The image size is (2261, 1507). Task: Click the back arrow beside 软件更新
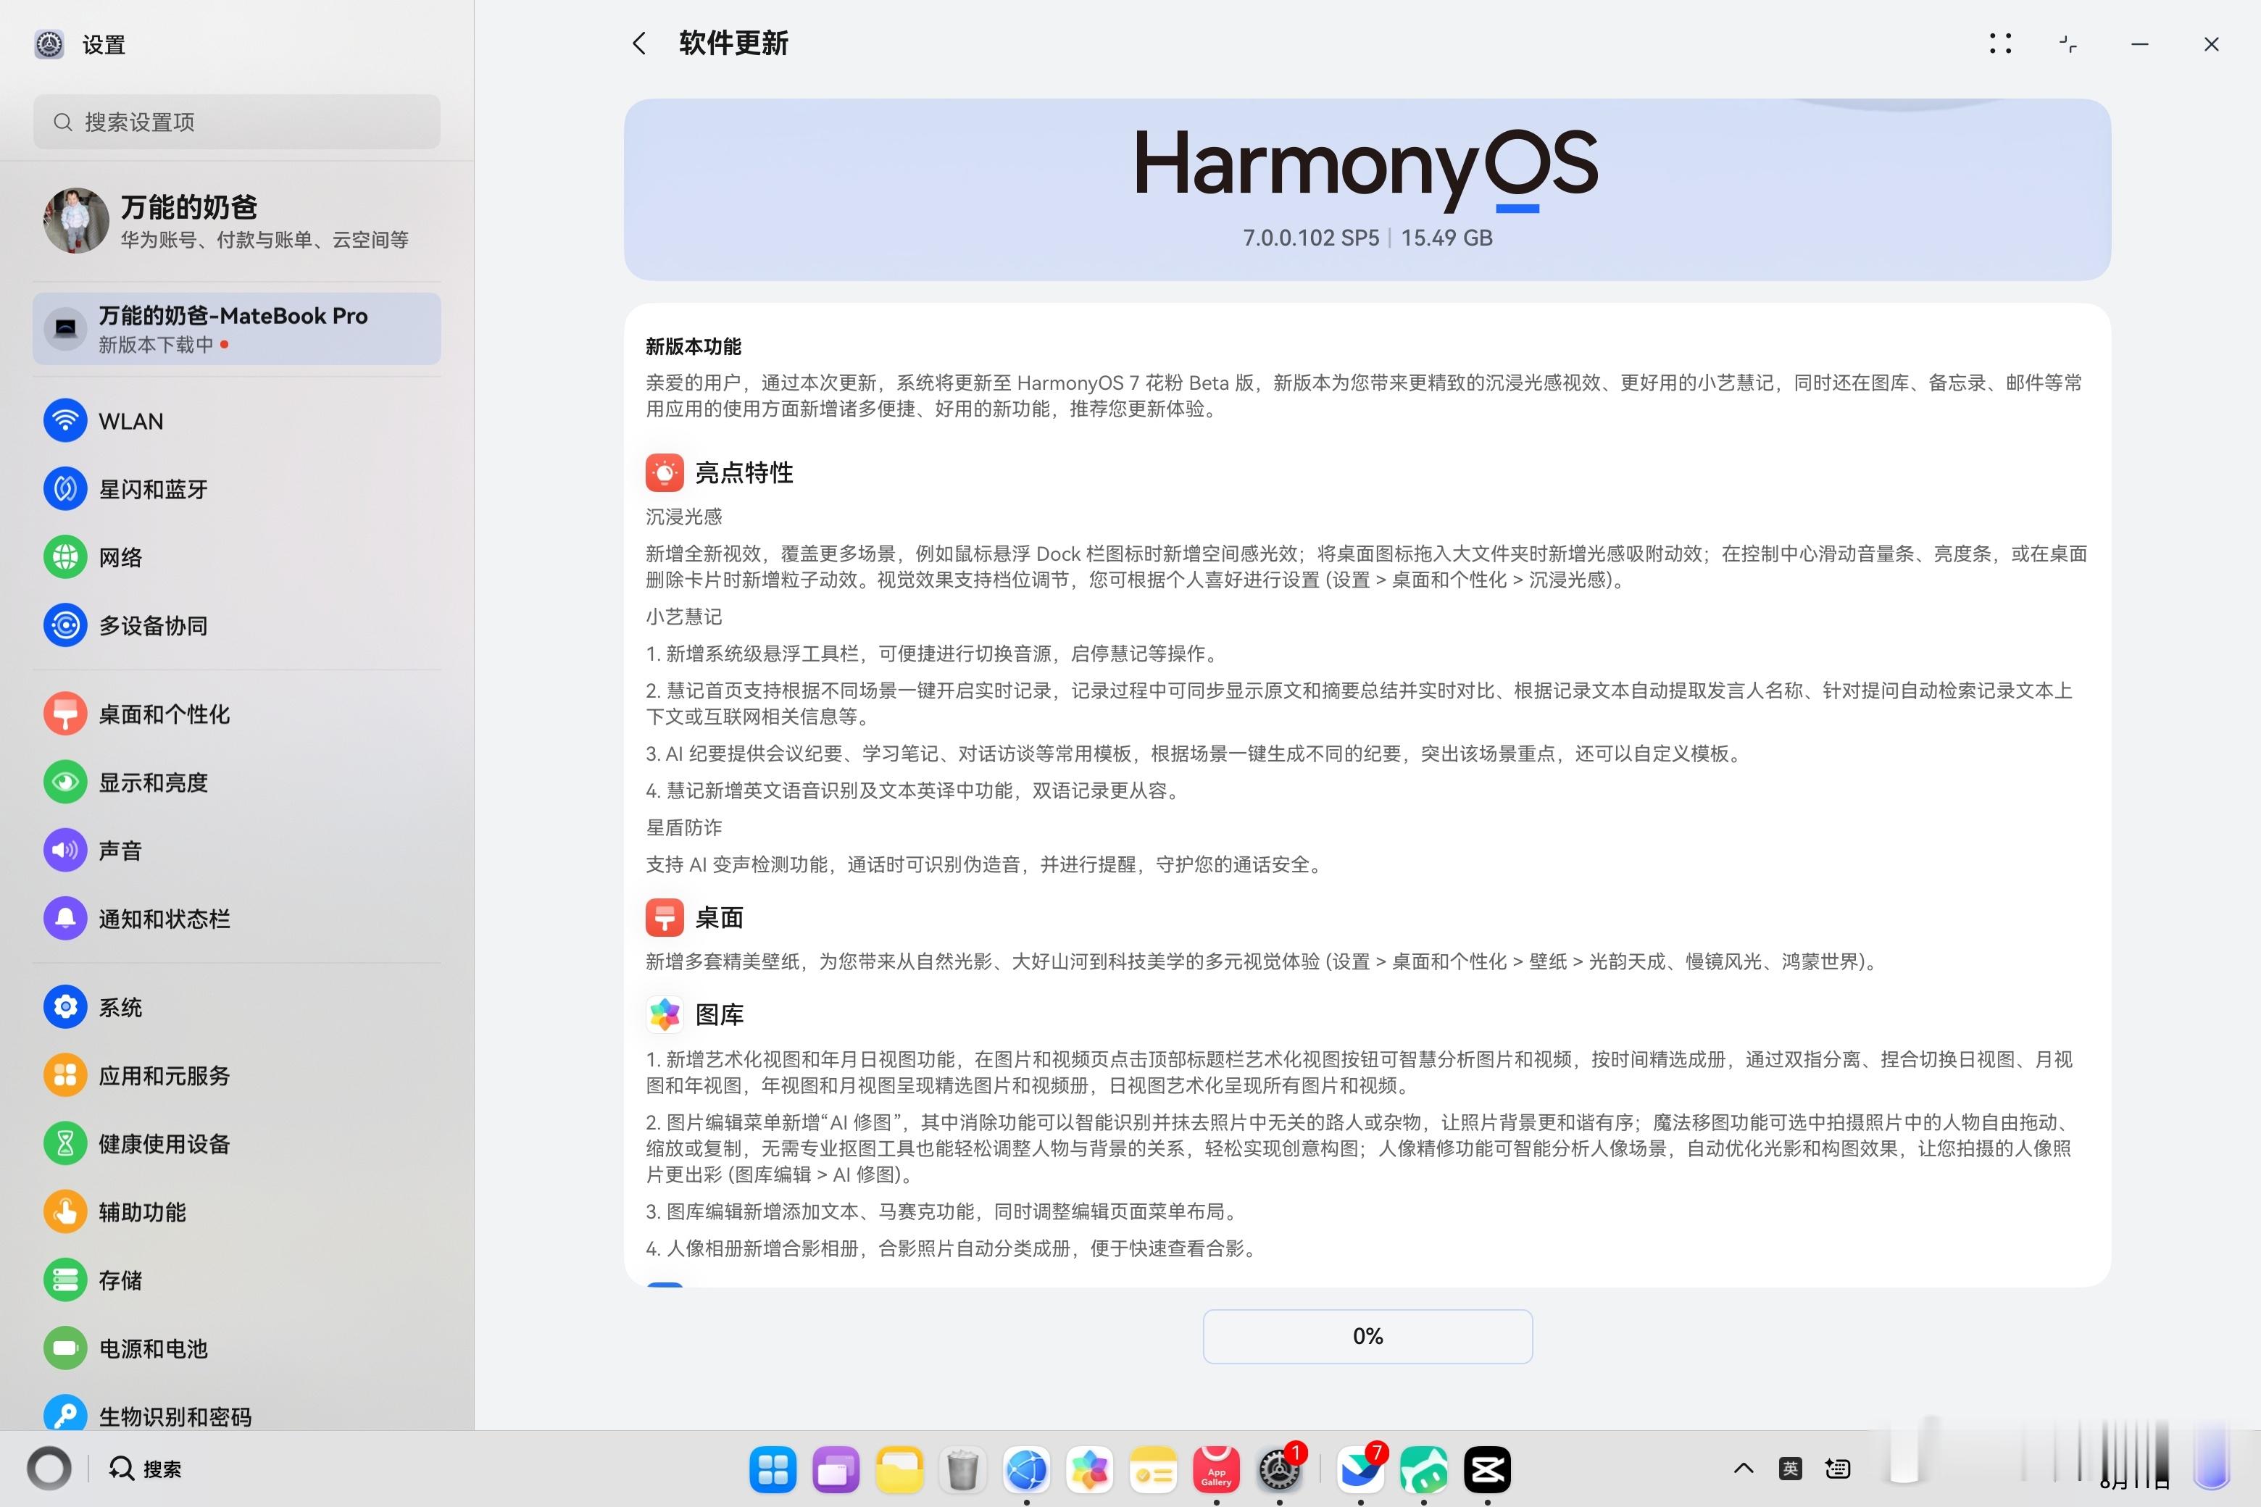tap(639, 43)
